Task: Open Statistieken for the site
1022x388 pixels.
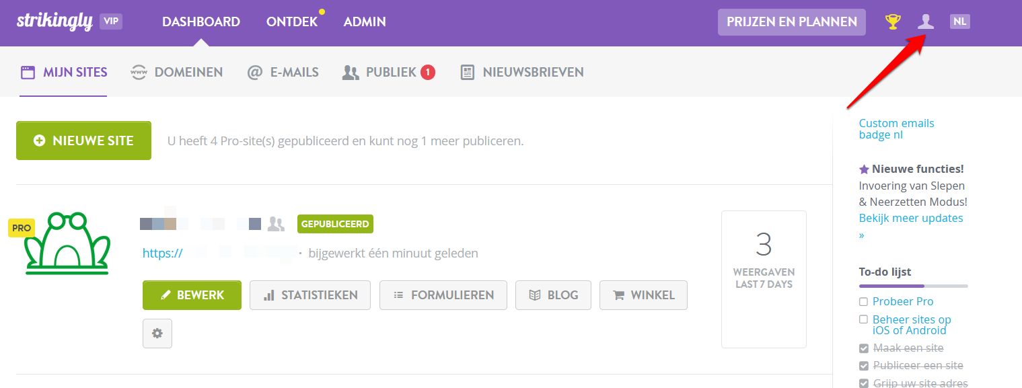Action: 310,295
